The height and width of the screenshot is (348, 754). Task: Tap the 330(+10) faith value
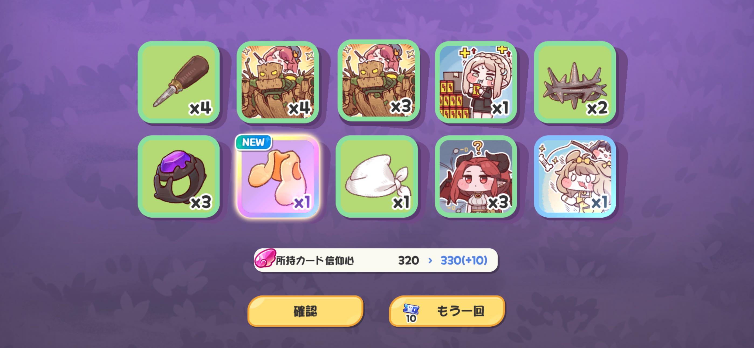pos(464,260)
